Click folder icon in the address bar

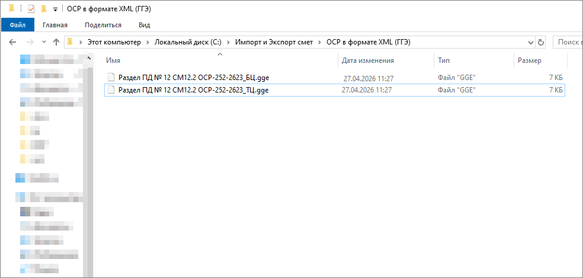(x=70, y=42)
